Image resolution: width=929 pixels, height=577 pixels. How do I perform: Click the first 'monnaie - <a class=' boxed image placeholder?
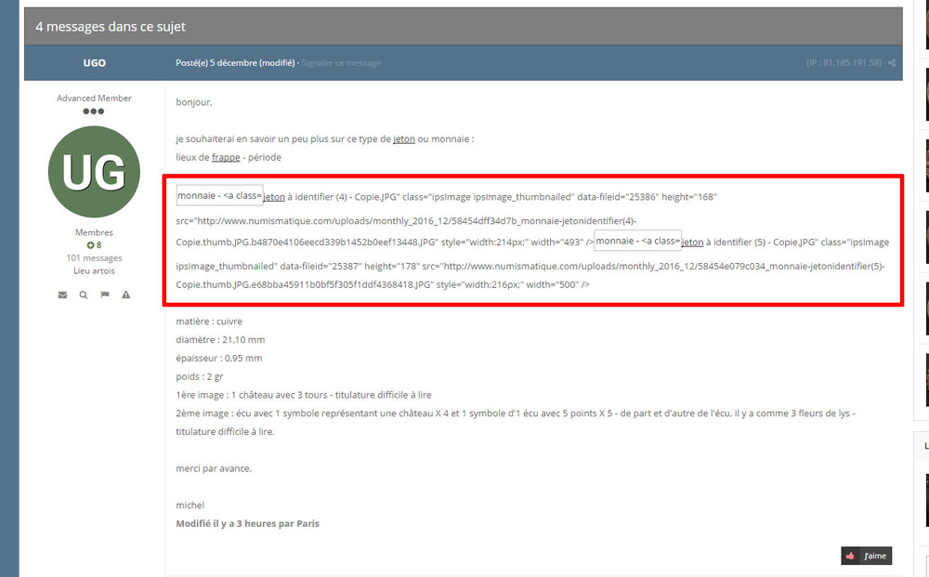tap(219, 196)
